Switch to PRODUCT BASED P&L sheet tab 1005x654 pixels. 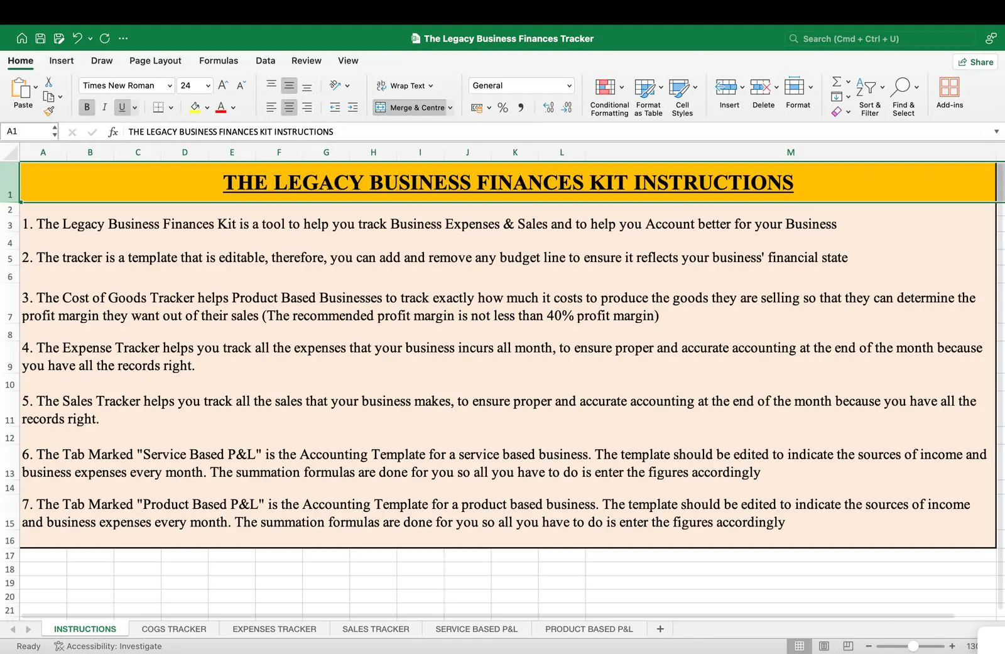tap(589, 629)
